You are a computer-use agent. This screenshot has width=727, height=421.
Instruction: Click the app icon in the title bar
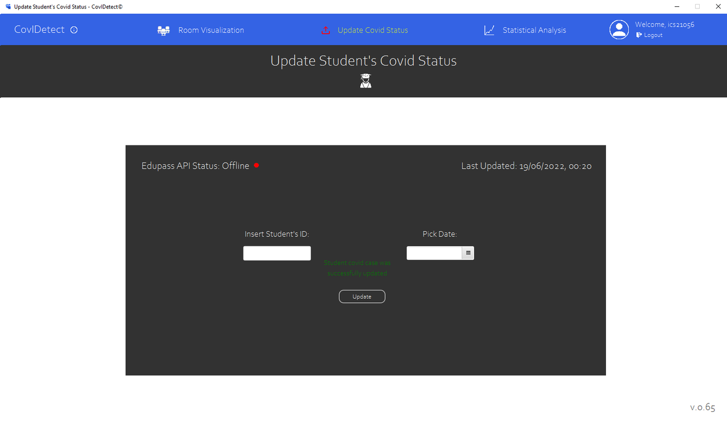coord(8,6)
